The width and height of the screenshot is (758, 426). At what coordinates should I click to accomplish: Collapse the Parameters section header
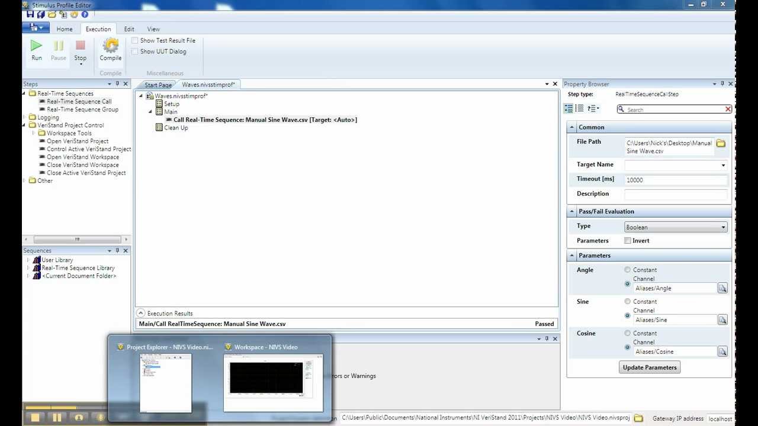(x=572, y=256)
